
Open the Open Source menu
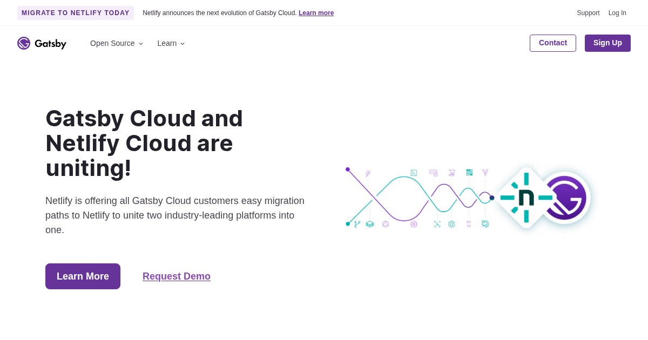tap(117, 43)
